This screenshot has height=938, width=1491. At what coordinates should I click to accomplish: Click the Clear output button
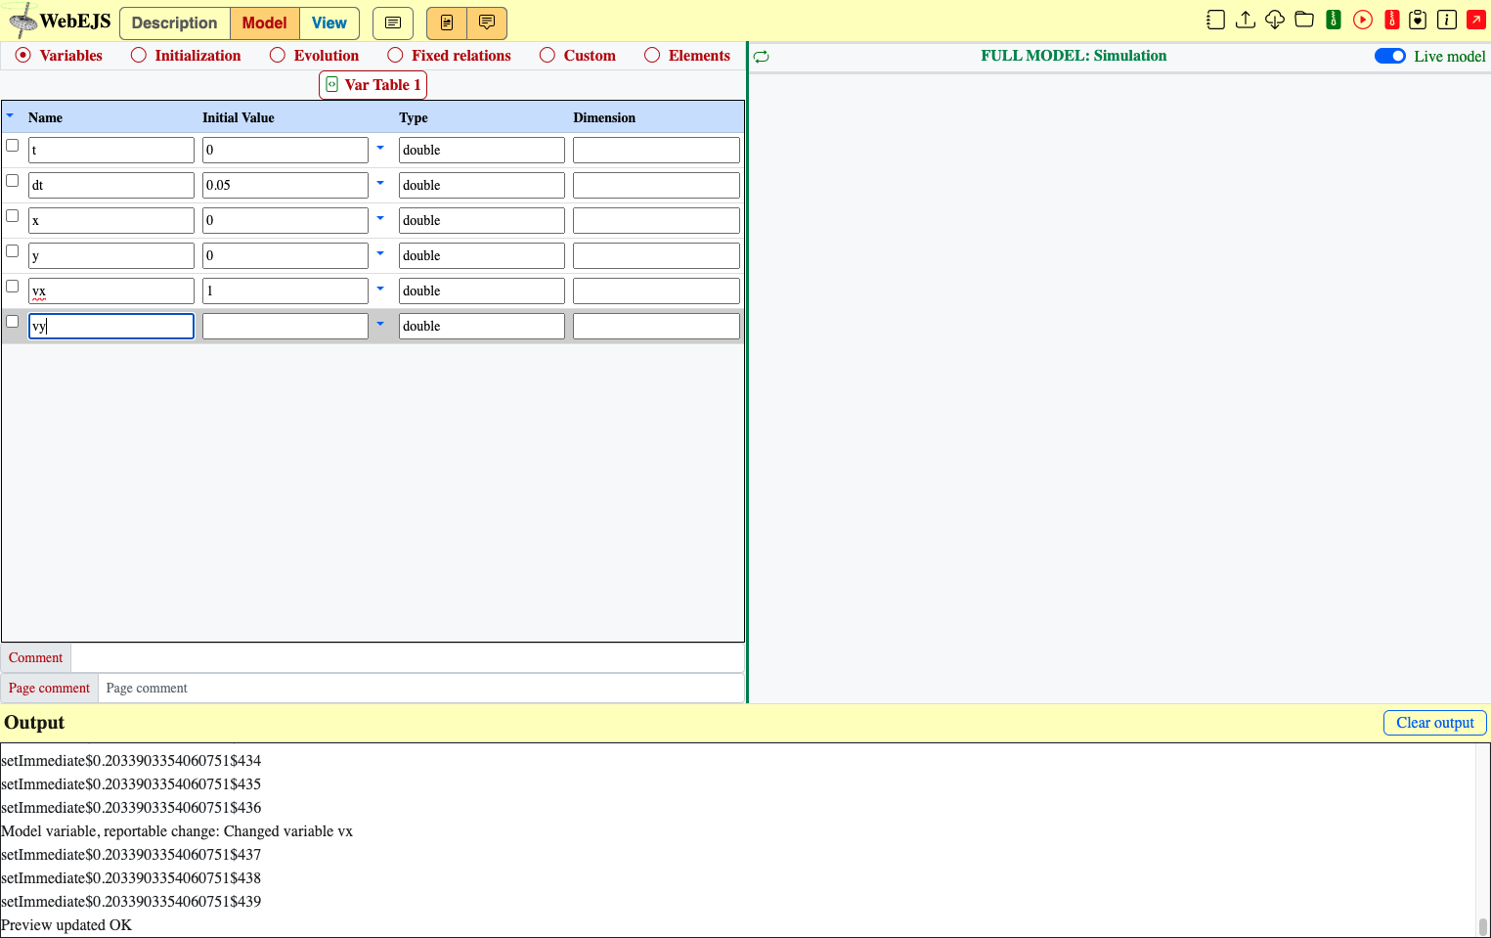point(1435,723)
